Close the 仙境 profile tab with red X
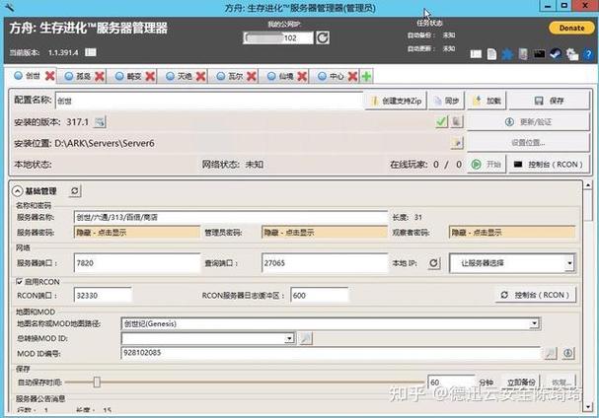Screen dimensions: 599x418 tap(302, 76)
